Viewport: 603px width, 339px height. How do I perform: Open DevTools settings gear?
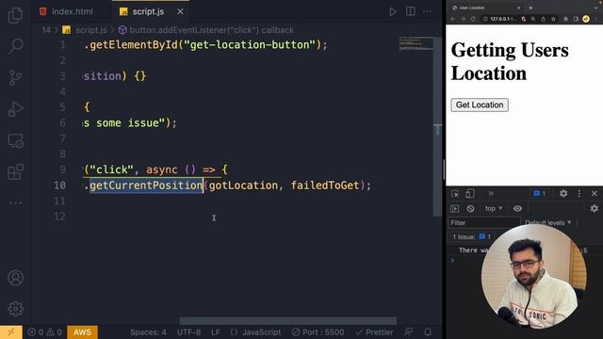click(x=563, y=194)
